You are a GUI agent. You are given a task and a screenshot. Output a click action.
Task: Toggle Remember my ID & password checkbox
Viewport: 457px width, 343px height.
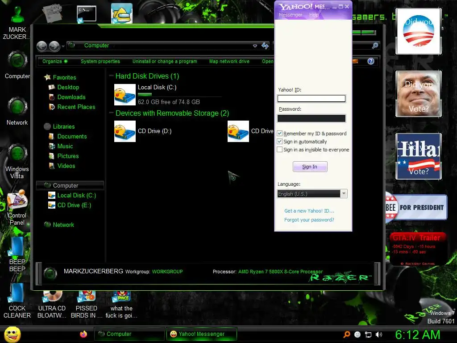(x=279, y=133)
